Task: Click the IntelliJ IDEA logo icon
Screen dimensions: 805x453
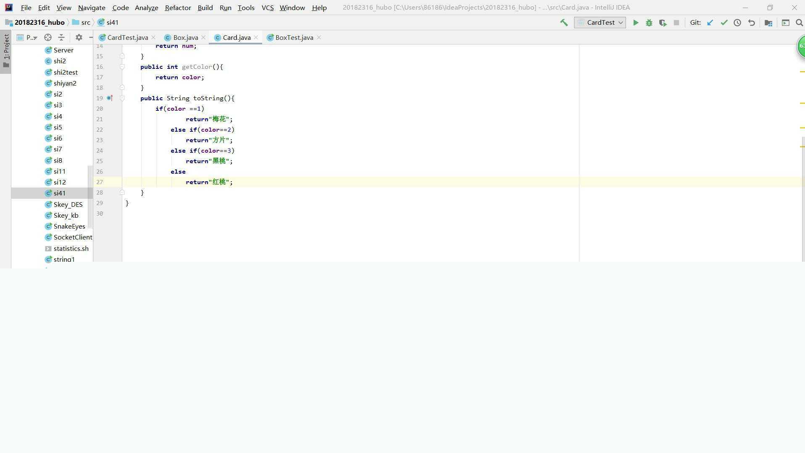Action: 9,8
